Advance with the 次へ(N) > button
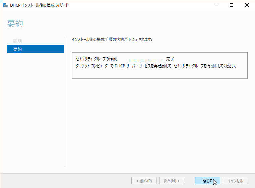This screenshot has height=188, width=255. [172, 181]
